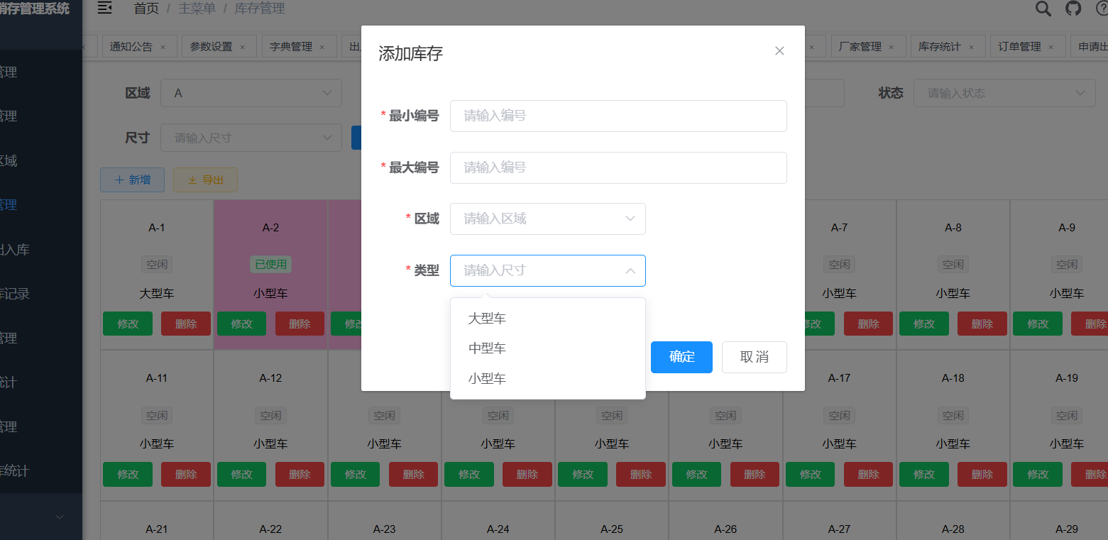Click 删除 on the A-8 card

(982, 324)
